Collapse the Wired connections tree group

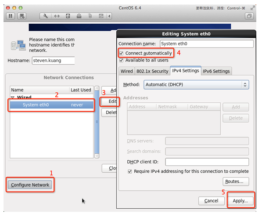13,97
